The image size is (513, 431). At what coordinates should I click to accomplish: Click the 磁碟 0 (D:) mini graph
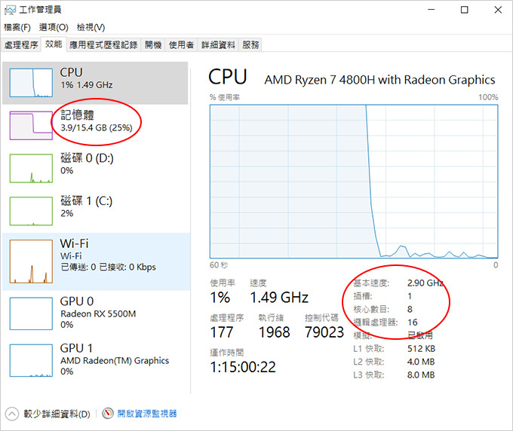click(x=31, y=168)
